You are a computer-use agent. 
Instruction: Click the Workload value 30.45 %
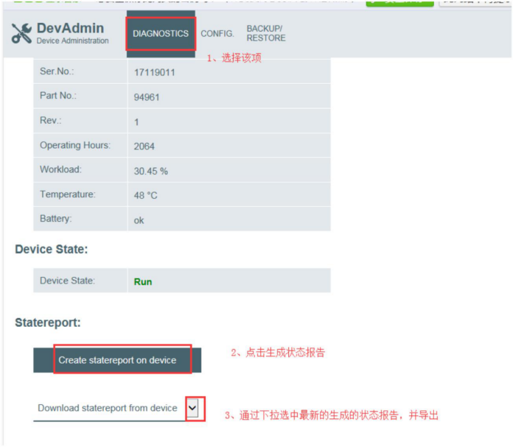pyautogui.click(x=151, y=171)
